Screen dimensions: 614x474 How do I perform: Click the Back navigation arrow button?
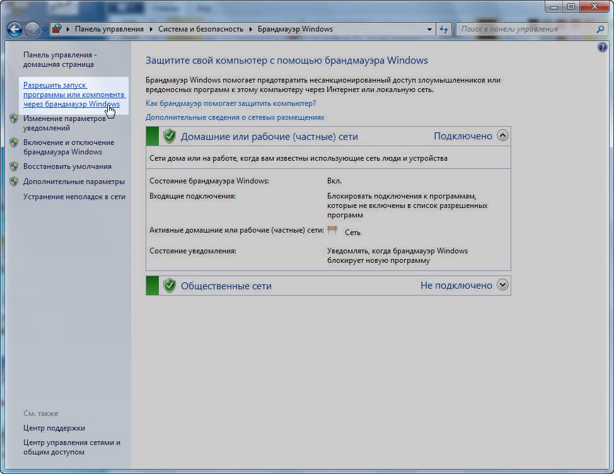pyautogui.click(x=14, y=29)
